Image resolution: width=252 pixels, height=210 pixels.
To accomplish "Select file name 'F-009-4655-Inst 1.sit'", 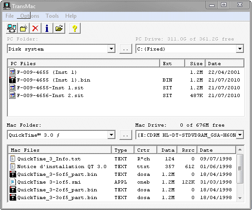I will (x=50, y=87).
